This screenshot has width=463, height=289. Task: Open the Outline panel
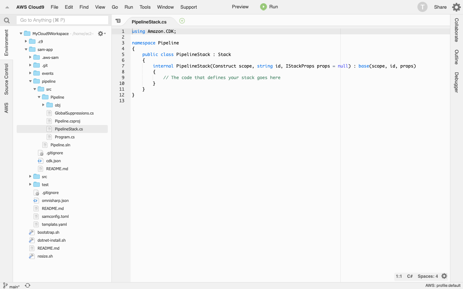456,57
